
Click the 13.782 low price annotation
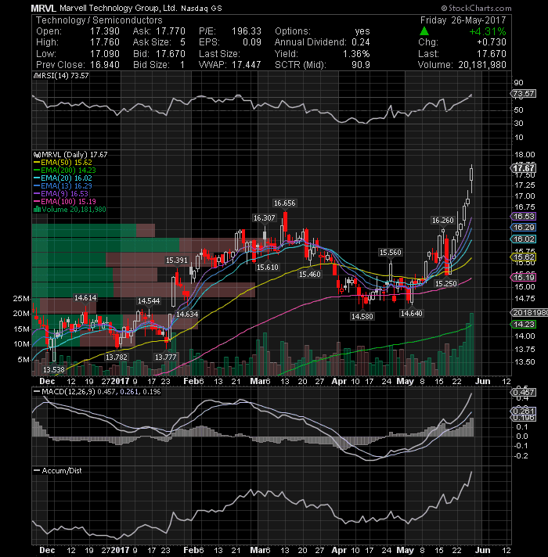pos(117,358)
